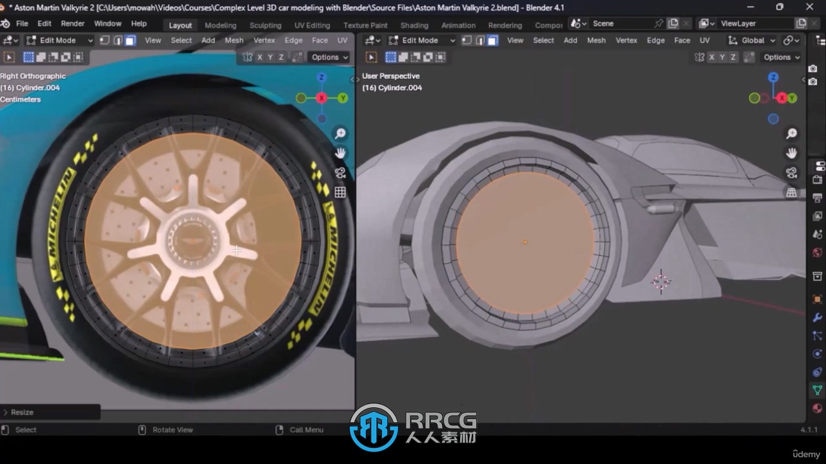The width and height of the screenshot is (826, 464).
Task: Expand the Resize operator panel
Action: [x=50, y=412]
